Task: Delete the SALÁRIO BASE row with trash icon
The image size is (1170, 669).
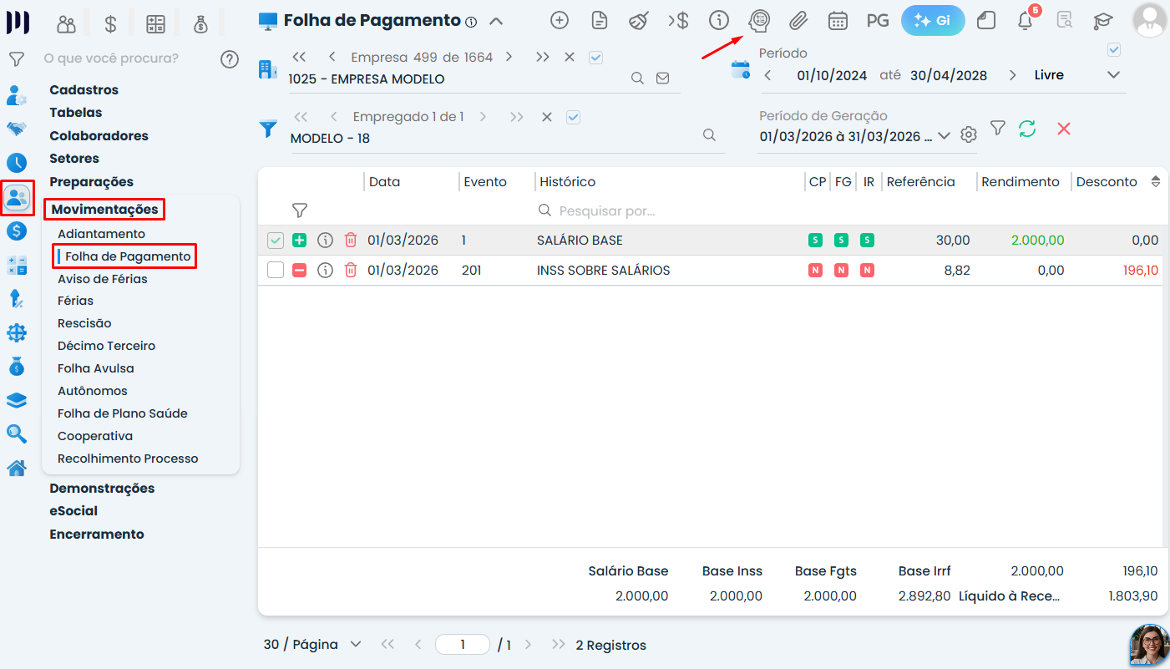Action: click(x=351, y=241)
